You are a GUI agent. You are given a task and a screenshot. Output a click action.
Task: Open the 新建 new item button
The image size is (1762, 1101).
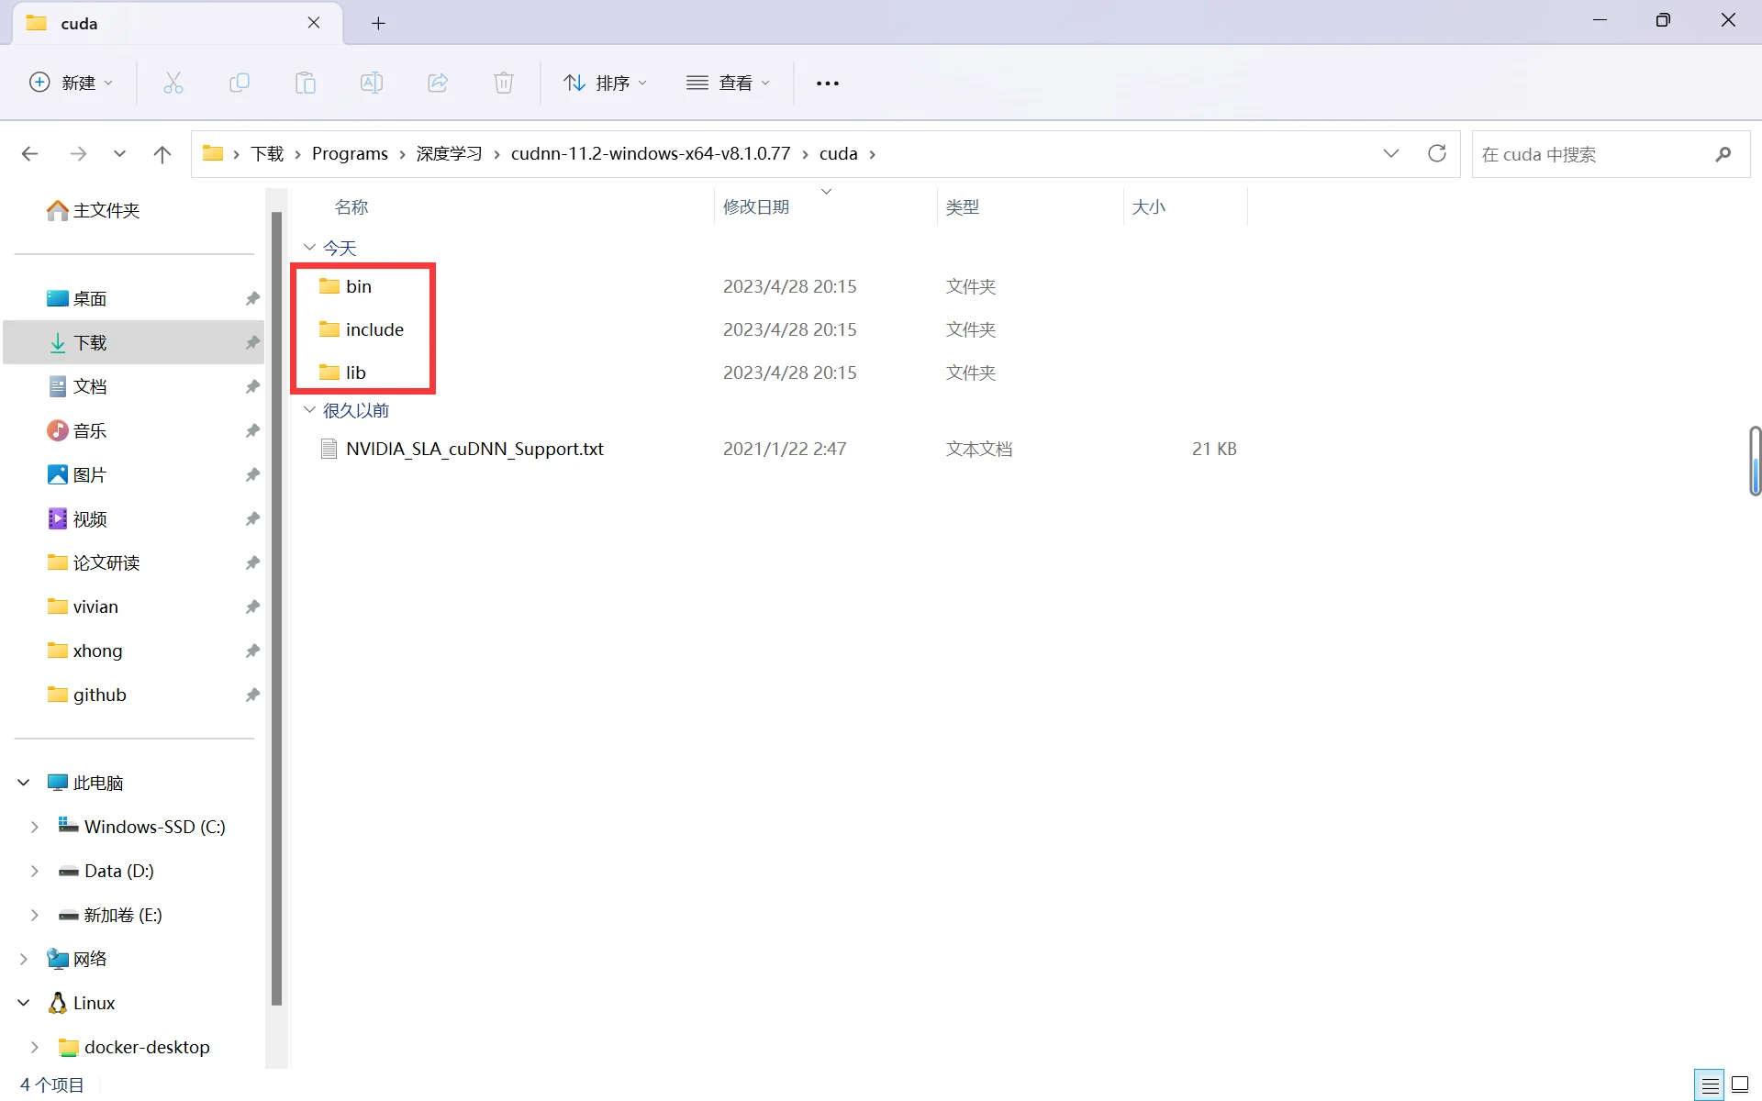pyautogui.click(x=72, y=83)
